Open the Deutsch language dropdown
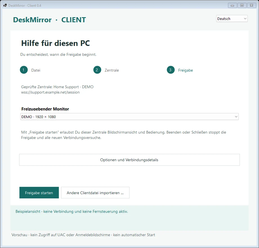 click(x=232, y=19)
